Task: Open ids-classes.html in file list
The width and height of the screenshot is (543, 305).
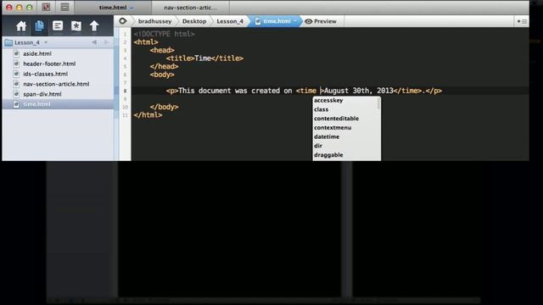Action: (x=45, y=74)
